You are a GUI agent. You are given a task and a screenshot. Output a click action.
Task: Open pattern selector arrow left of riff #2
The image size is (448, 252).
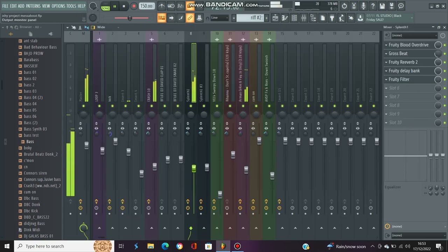[233, 18]
